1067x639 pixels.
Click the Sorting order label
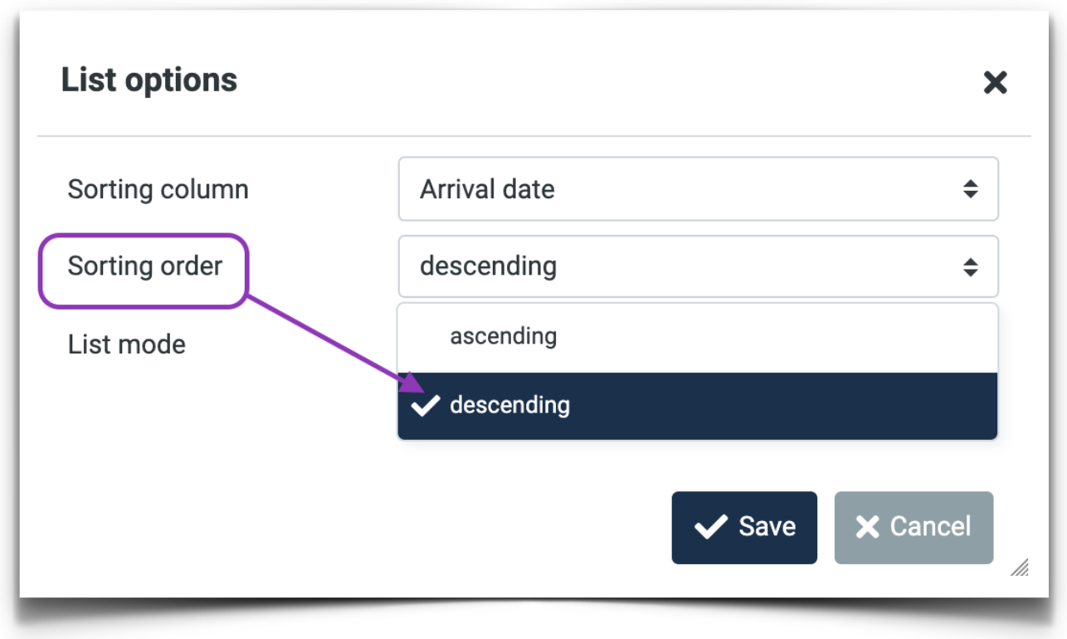145,266
